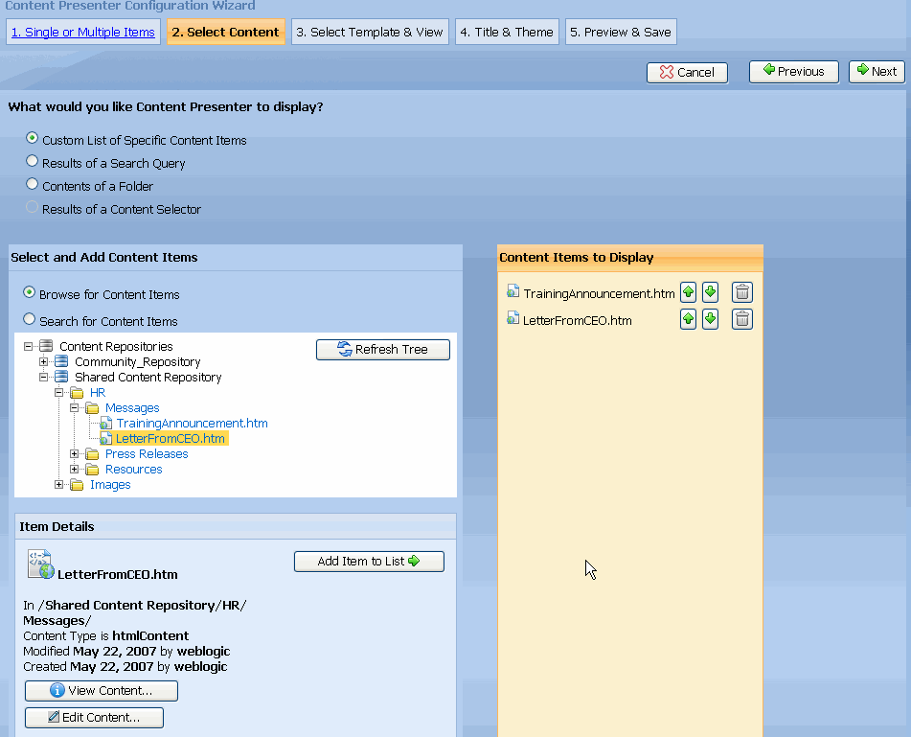Open step 5 Preview & Save
Image resolution: width=911 pixels, height=737 pixels.
point(621,32)
